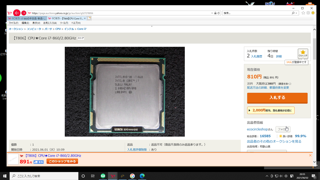Click the padlock security icon in the address bar

pyautogui.click(x=215, y=13)
